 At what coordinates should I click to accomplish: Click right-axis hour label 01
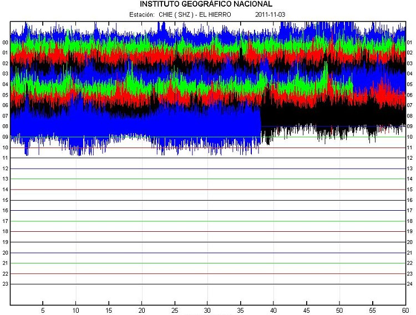coord(410,43)
